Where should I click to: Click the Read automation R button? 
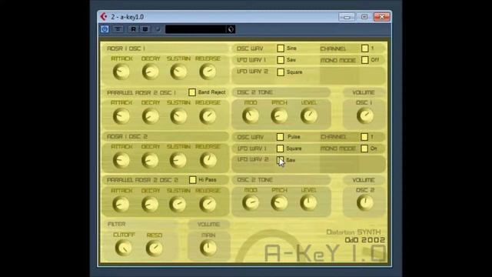pos(133,29)
